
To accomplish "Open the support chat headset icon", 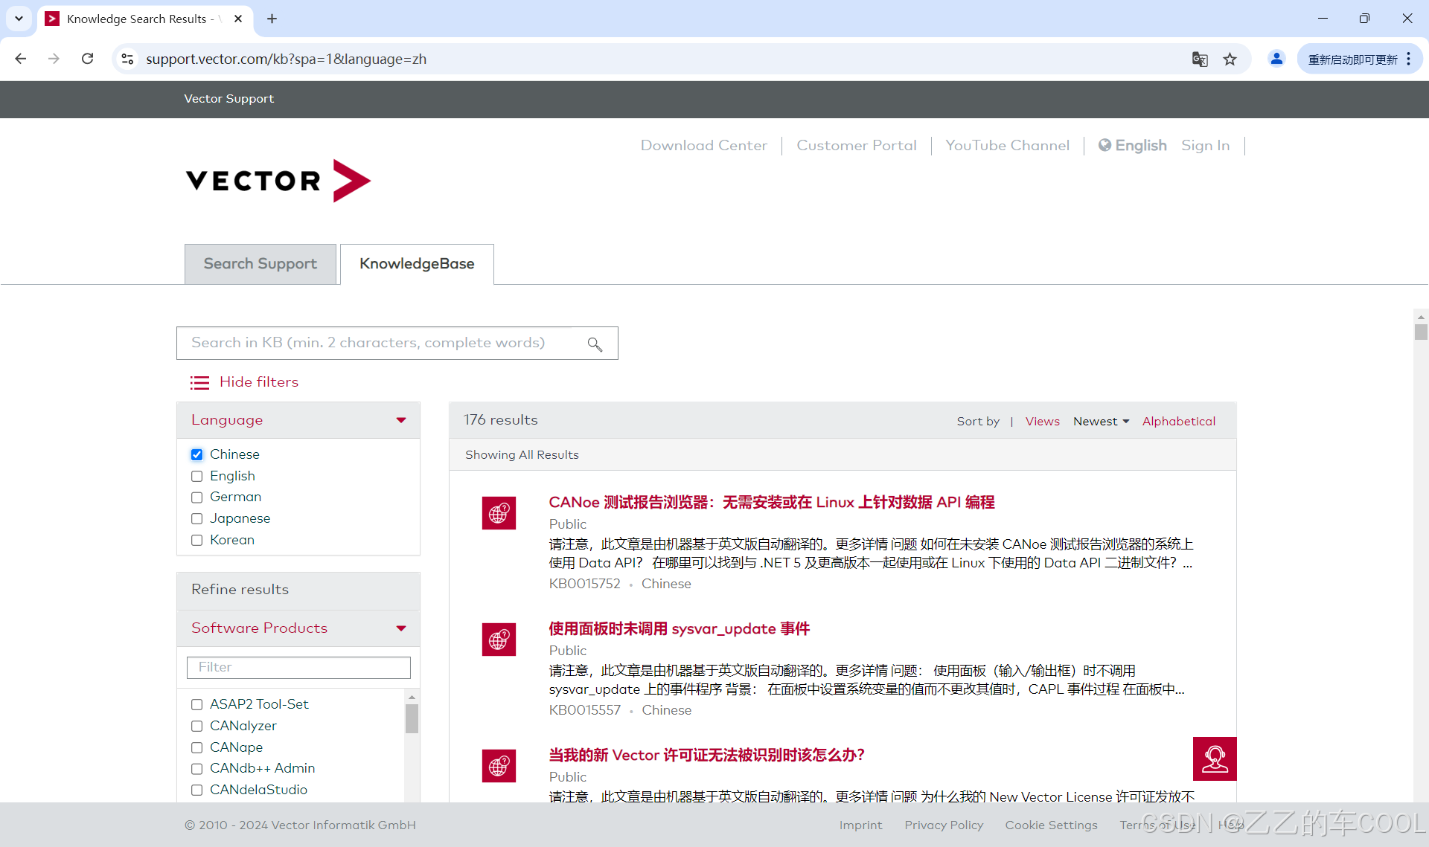I will click(x=1214, y=759).
